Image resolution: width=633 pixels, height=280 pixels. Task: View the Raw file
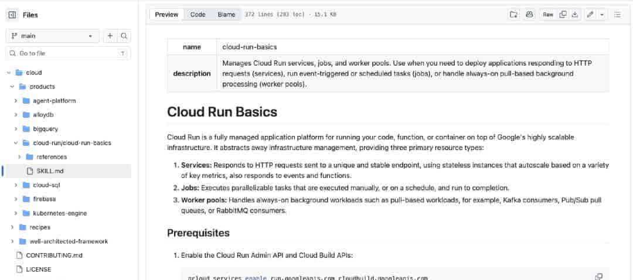tap(548, 15)
